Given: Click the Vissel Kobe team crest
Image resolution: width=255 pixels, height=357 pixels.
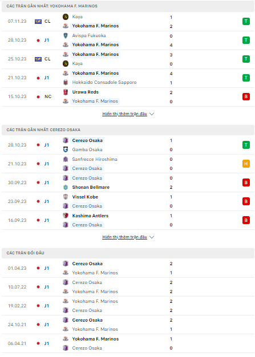Looking at the screenshot, I should point(66,197).
